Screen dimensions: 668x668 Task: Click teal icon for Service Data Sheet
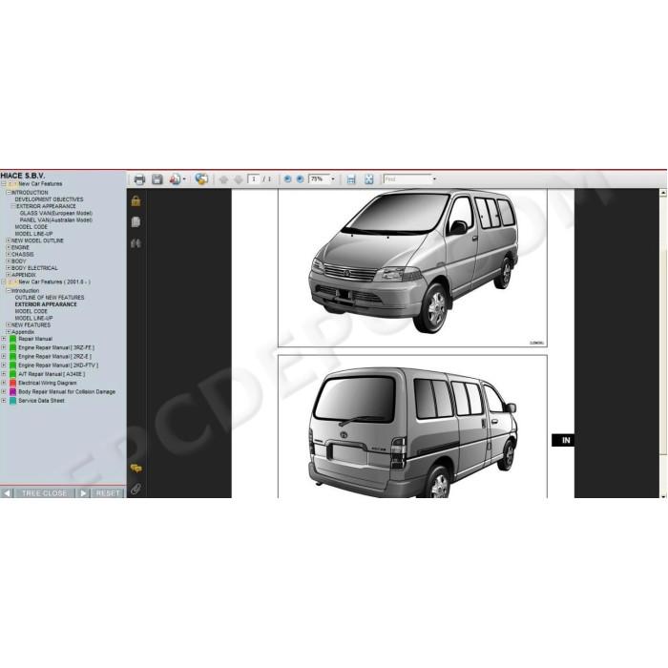(12, 401)
